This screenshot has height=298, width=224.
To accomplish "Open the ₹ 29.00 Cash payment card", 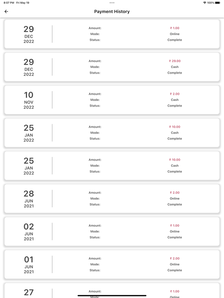I will coord(112,67).
